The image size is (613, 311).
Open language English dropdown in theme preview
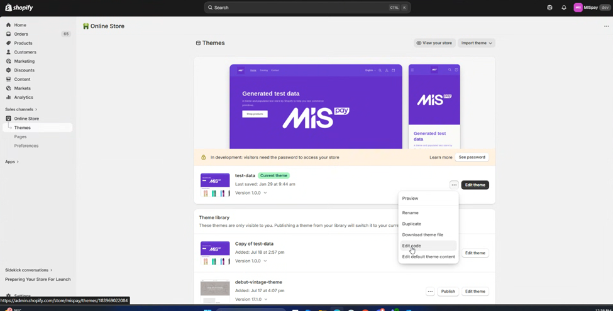(x=370, y=70)
